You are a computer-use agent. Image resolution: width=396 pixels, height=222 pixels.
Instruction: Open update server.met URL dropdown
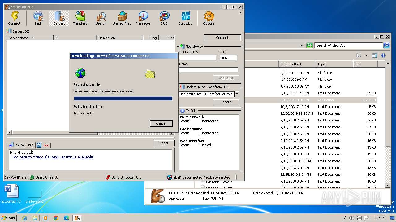click(x=237, y=94)
